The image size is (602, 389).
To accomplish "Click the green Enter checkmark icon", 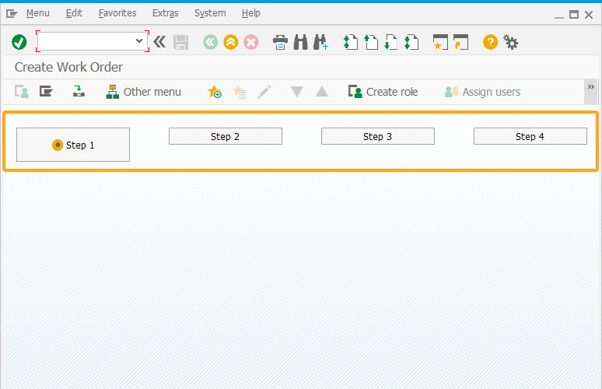I will (x=19, y=42).
